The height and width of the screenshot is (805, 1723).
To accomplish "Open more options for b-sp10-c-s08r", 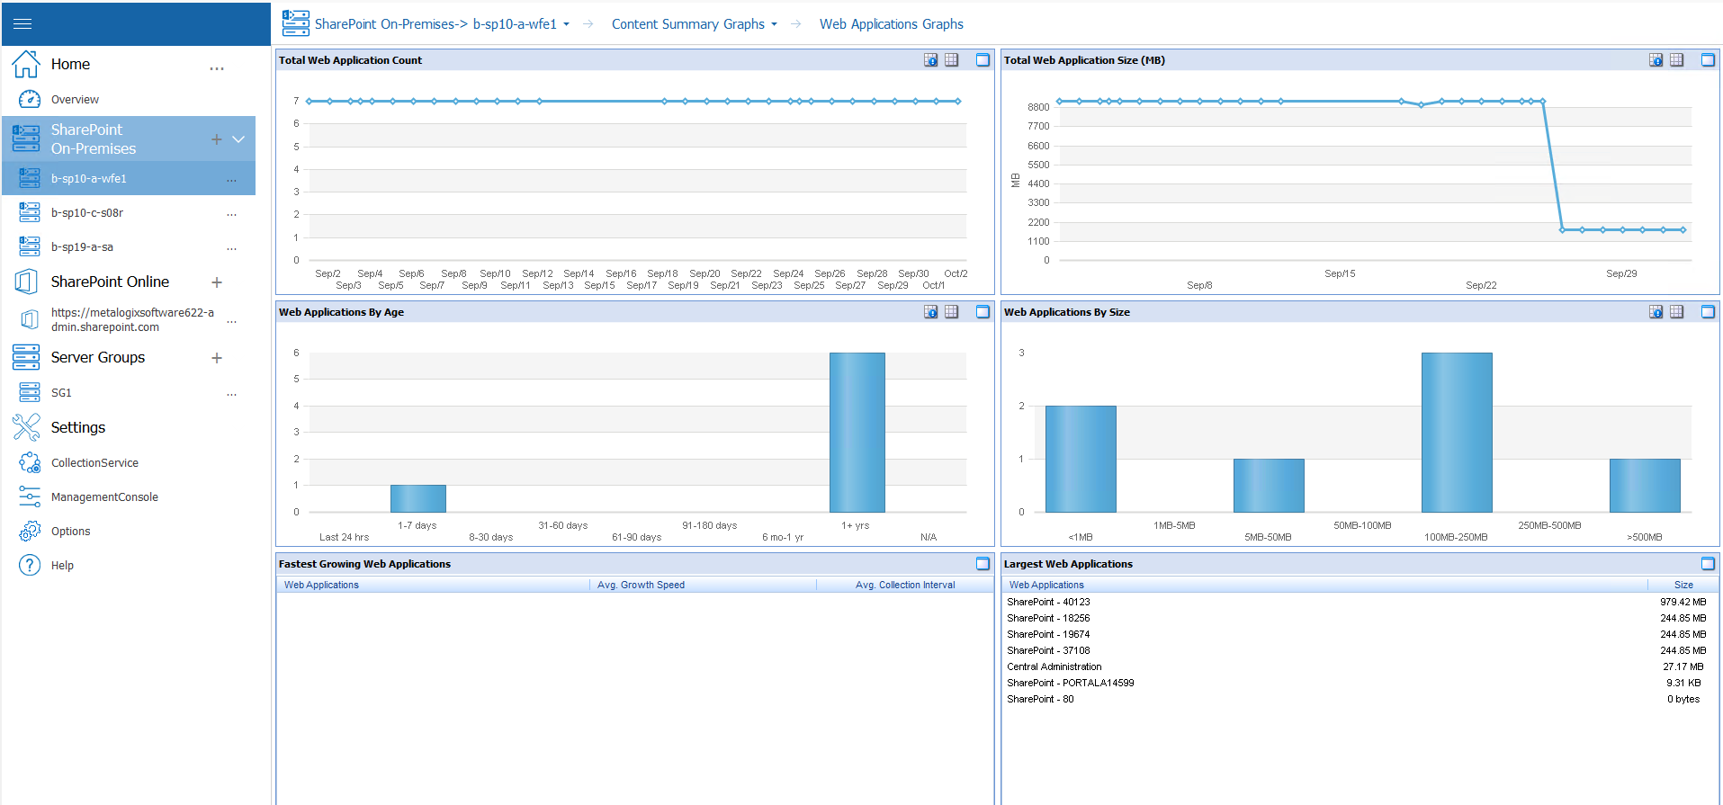I will (x=231, y=214).
